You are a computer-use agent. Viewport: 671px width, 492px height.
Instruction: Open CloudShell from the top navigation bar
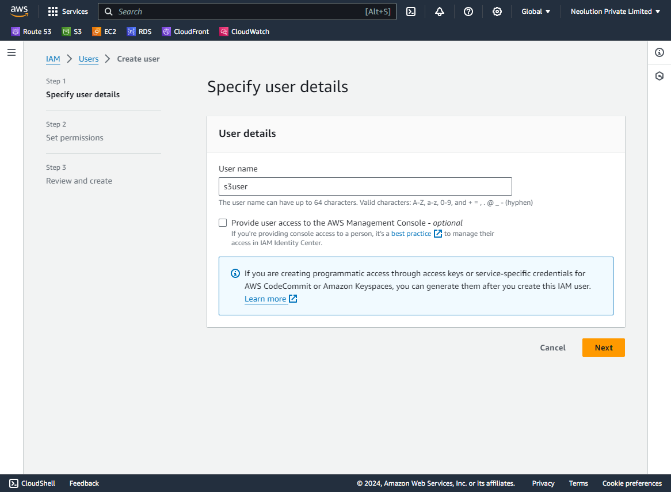pyautogui.click(x=411, y=12)
